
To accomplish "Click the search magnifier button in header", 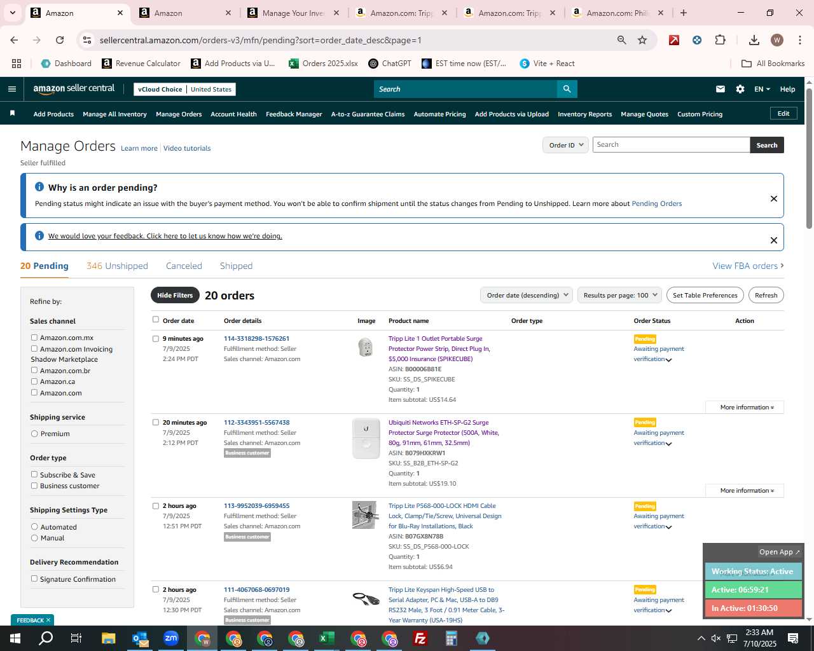I will (x=567, y=89).
